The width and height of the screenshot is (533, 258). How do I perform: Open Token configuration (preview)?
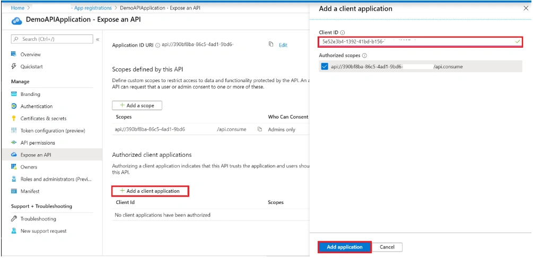pos(53,131)
